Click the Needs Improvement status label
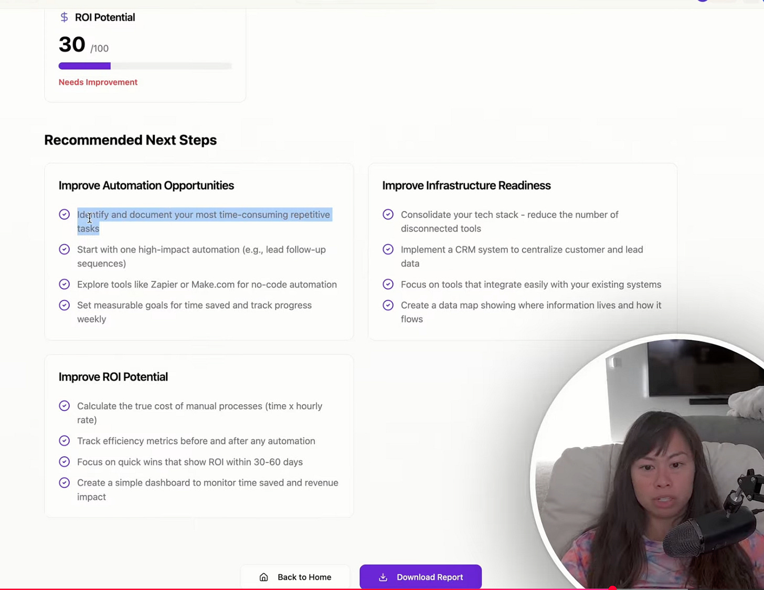764x590 pixels. 98,82
